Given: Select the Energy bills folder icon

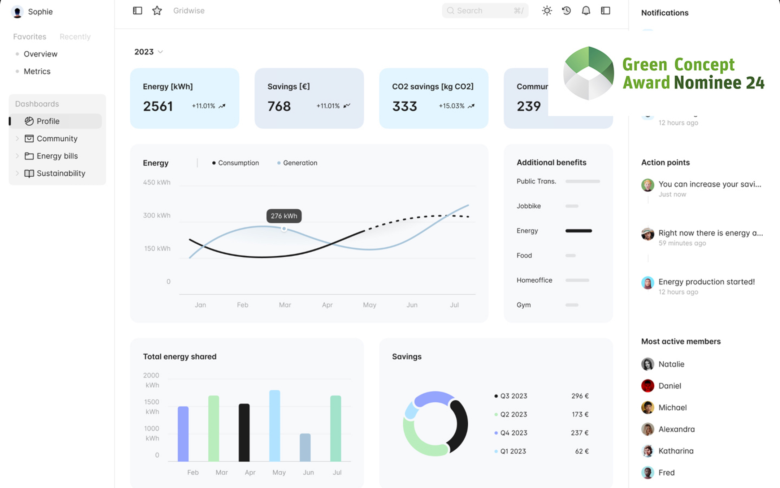Looking at the screenshot, I should (29, 156).
